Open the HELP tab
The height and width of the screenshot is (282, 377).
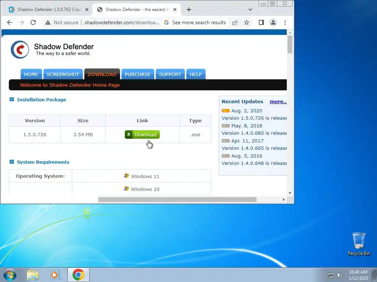[195, 74]
